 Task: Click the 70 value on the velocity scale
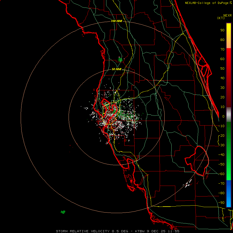(222, 49)
